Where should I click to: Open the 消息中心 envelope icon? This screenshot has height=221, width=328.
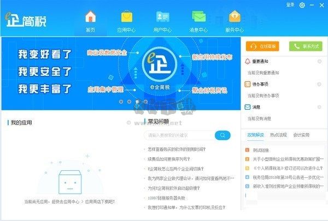point(198,17)
